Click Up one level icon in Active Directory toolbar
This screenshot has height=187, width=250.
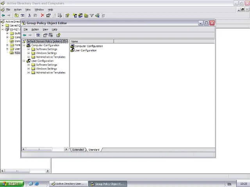(x=16, y=16)
